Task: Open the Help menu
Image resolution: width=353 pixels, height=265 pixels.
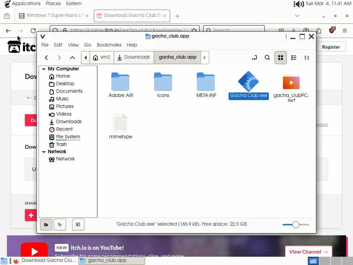Action: click(132, 45)
